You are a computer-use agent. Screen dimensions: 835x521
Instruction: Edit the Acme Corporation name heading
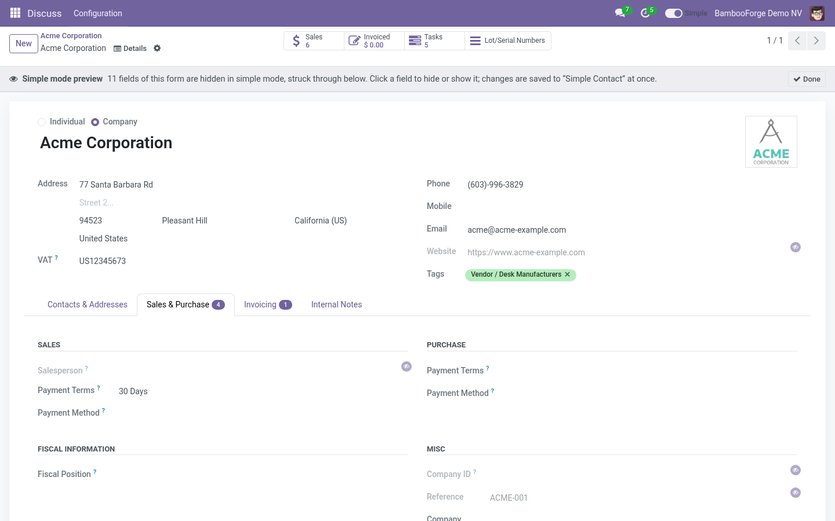pyautogui.click(x=106, y=142)
